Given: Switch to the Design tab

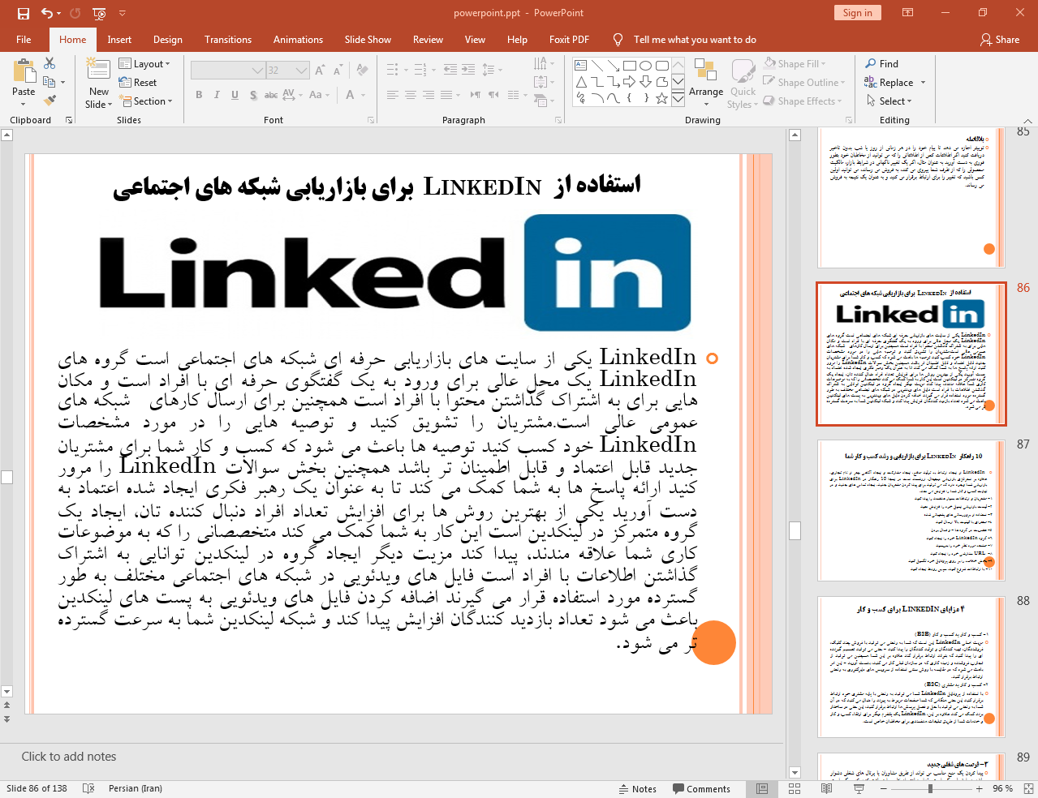Looking at the screenshot, I should coord(168,39).
